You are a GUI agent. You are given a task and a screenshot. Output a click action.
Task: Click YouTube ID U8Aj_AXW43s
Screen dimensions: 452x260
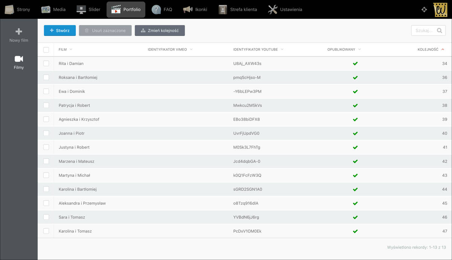(247, 63)
